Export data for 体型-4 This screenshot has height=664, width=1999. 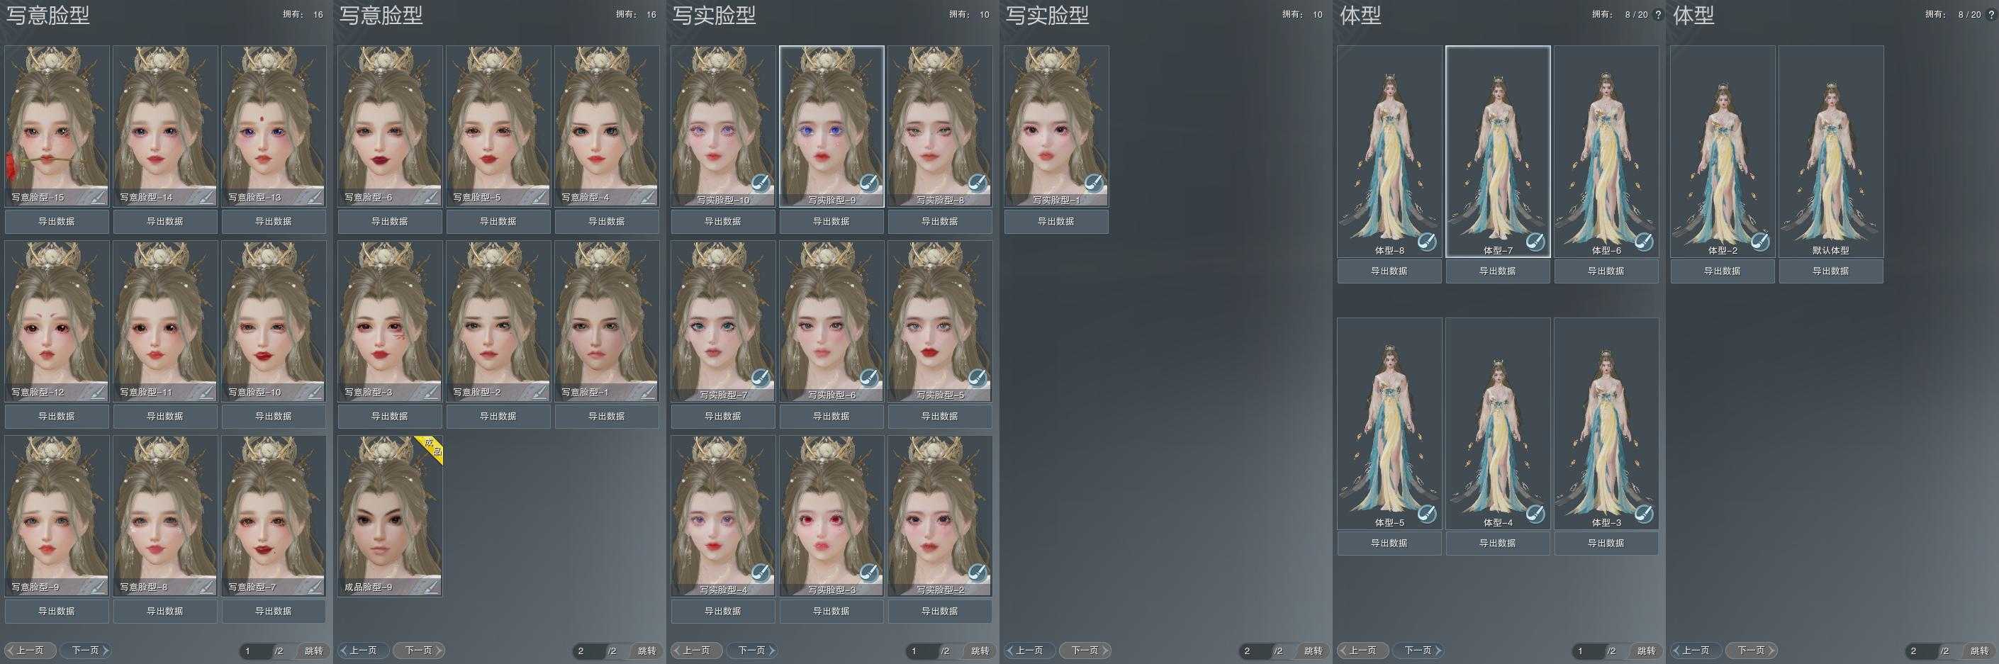(x=1497, y=543)
